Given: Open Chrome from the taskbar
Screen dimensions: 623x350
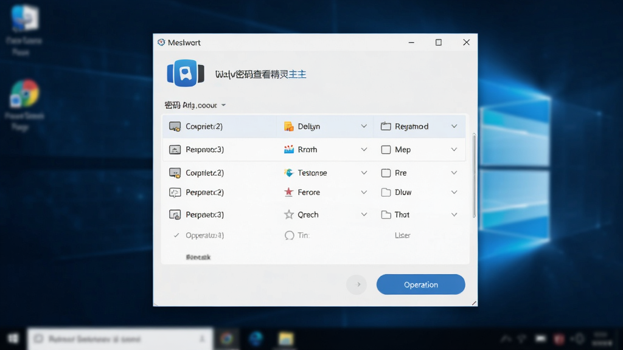Looking at the screenshot, I should (227, 338).
